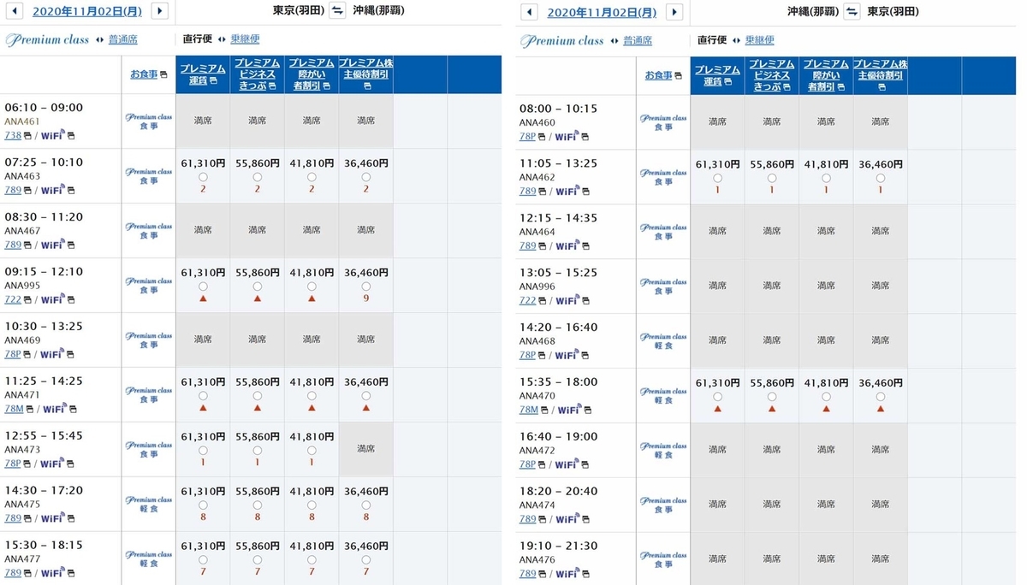Click WiFi icon for flight ANA474
This screenshot has height=585, width=1027.
[567, 519]
